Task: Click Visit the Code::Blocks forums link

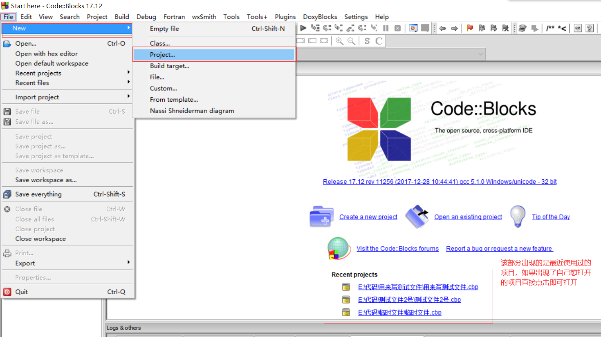Action: click(397, 248)
